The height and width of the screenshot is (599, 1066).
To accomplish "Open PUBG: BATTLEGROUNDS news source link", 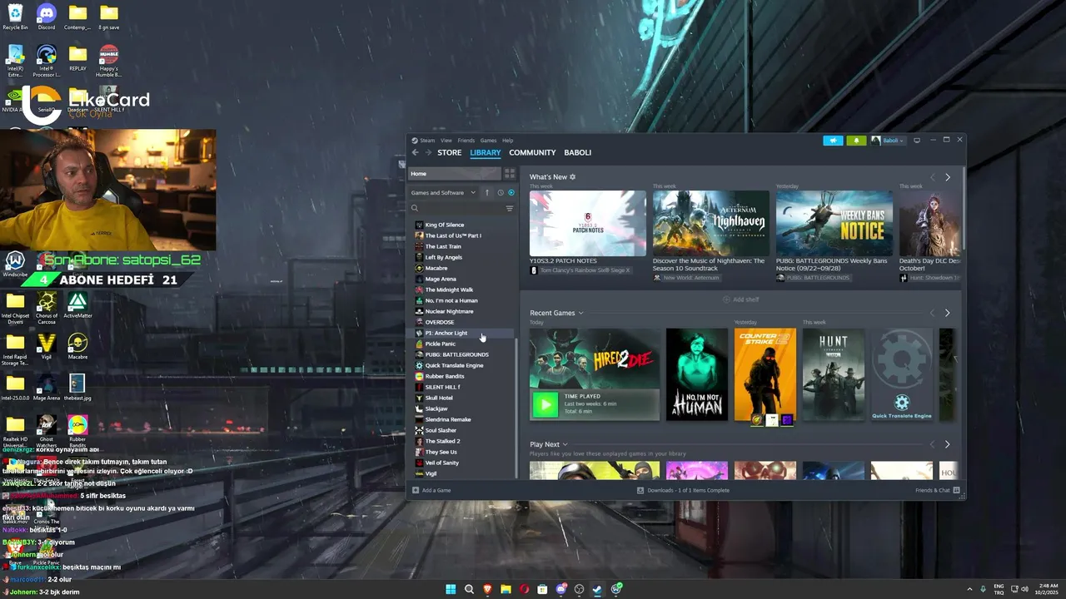I will (x=813, y=278).
